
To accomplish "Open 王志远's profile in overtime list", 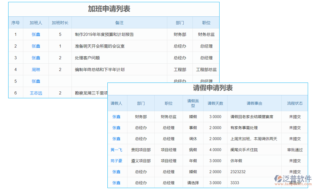I will pyautogui.click(x=36, y=93).
